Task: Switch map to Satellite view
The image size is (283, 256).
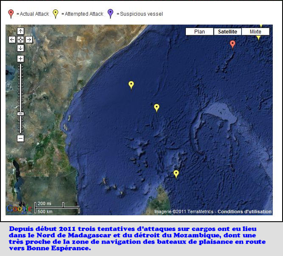Action: [227, 32]
